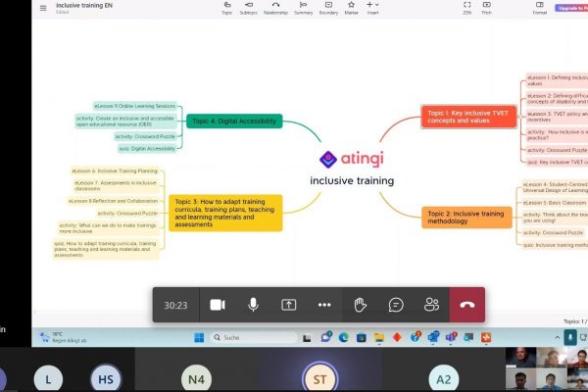Open the hamburger menu at top left
The height and width of the screenshot is (392, 588).
point(42,7)
